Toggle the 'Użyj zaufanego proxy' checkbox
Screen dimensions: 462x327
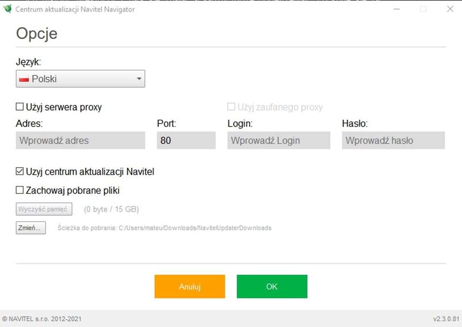click(x=231, y=107)
